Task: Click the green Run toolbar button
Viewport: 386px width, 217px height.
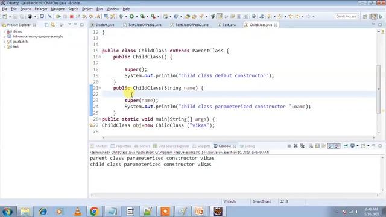Action: click(131, 16)
